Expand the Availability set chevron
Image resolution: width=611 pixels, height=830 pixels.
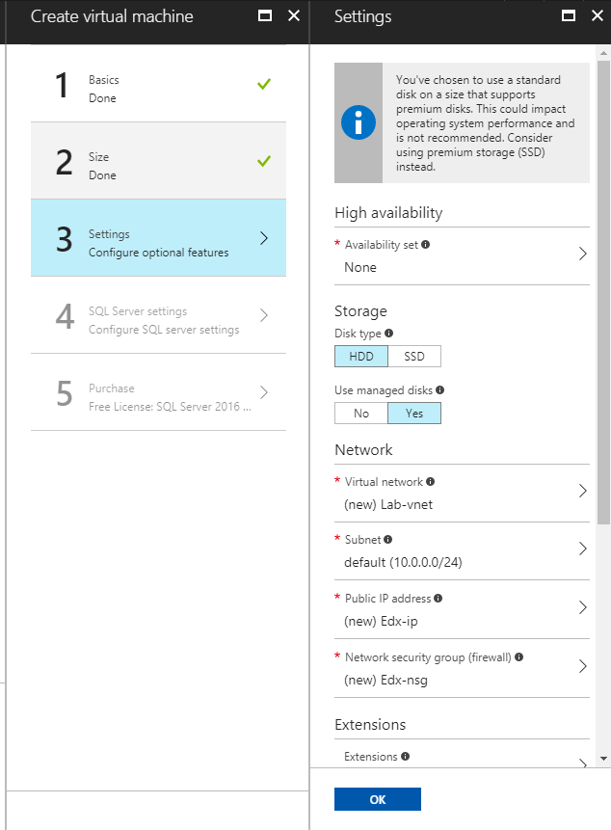(582, 254)
